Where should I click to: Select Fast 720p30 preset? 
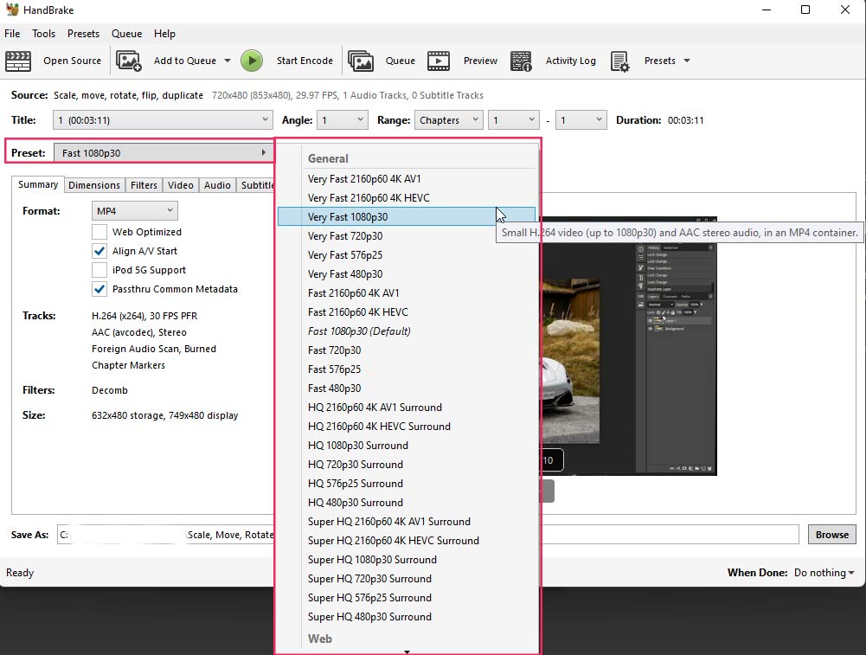coord(407,350)
